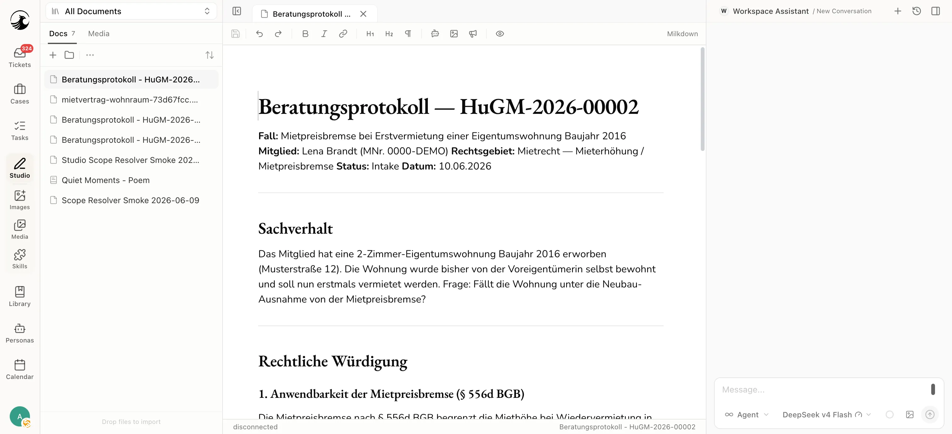This screenshot has height=434, width=952.
Task: Collapse the document sidebar panel
Action: point(236,11)
